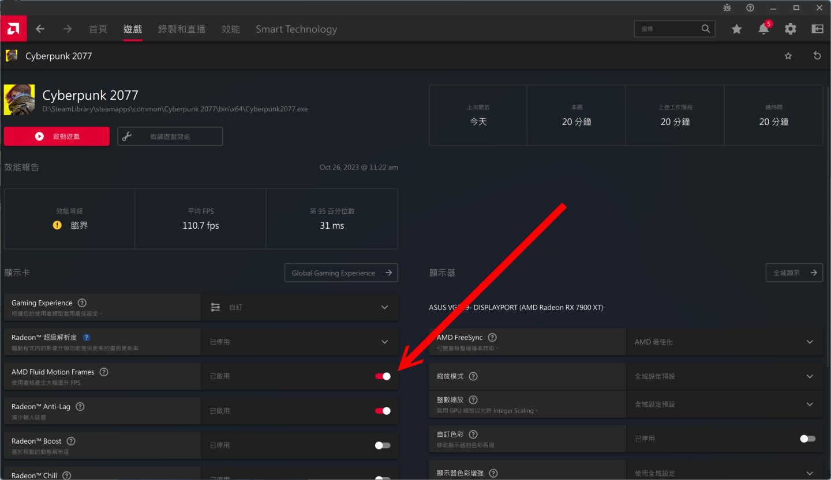Screen dimensions: 831x480
Task: Disable AMD Fluid Motion Frames toggle
Action: [x=383, y=376]
